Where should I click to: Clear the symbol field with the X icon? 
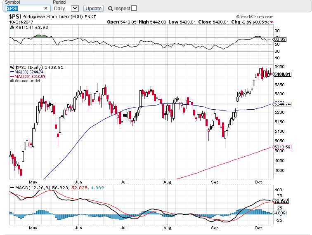tap(46, 8)
